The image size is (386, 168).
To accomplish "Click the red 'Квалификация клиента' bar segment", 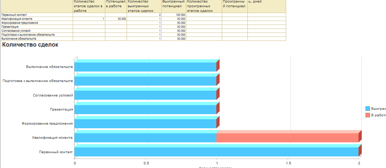I will [x=287, y=138].
